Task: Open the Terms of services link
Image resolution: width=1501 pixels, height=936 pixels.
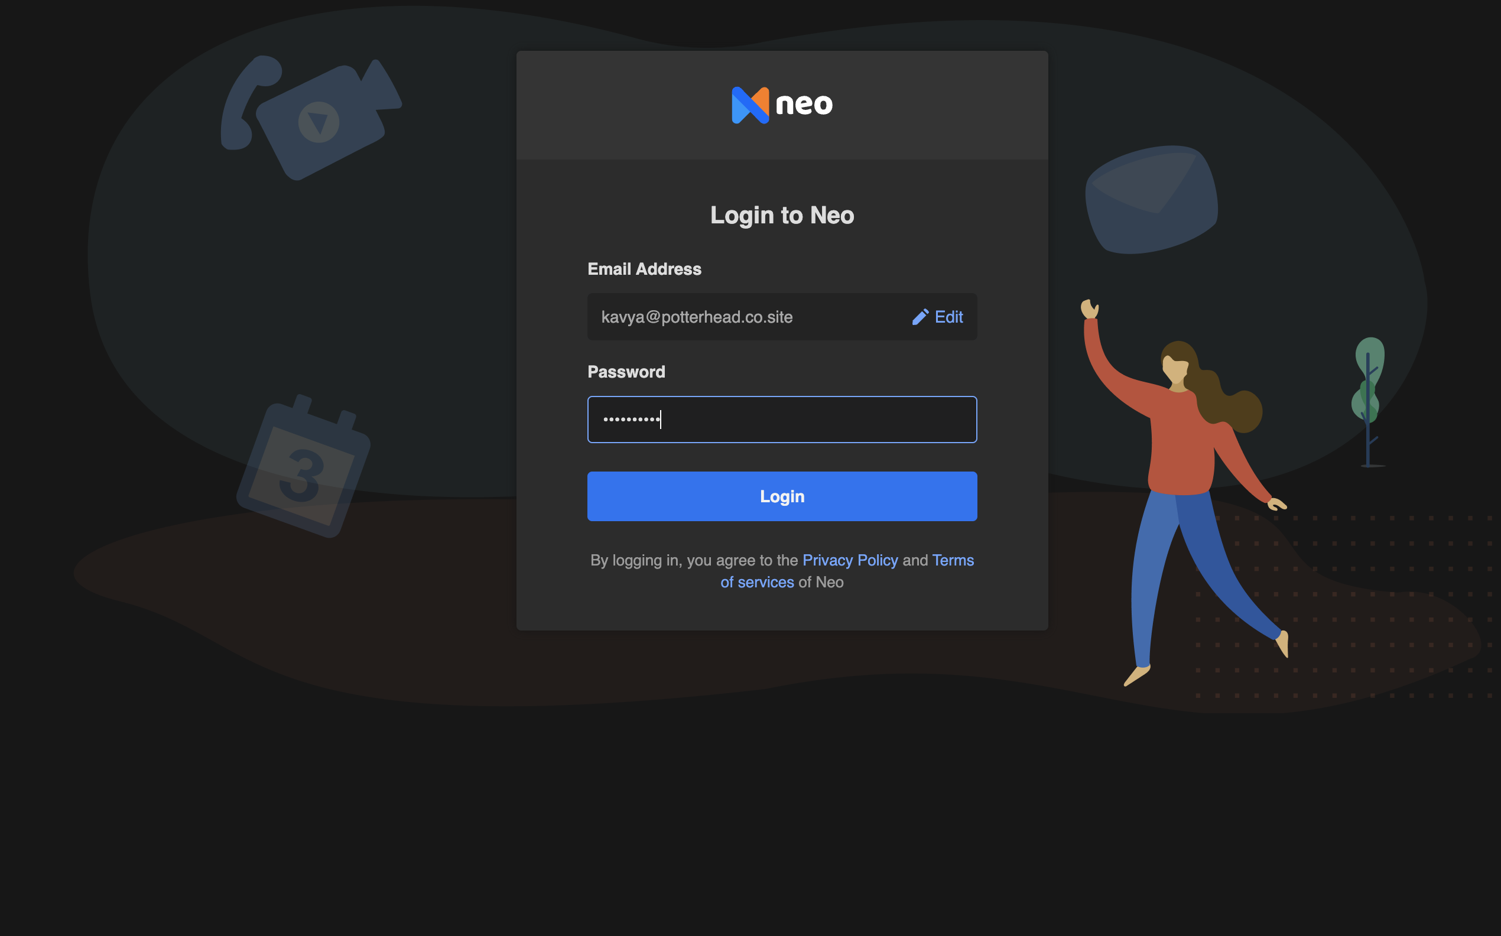Action: point(847,571)
